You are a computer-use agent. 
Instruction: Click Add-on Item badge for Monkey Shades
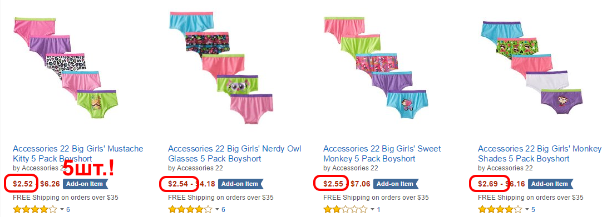pyautogui.click(x=550, y=184)
